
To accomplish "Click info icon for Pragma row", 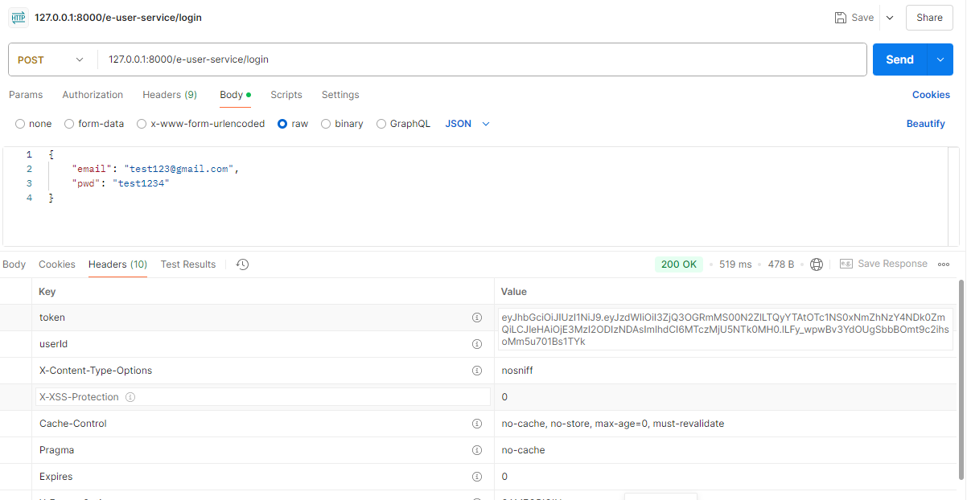I will (476, 450).
